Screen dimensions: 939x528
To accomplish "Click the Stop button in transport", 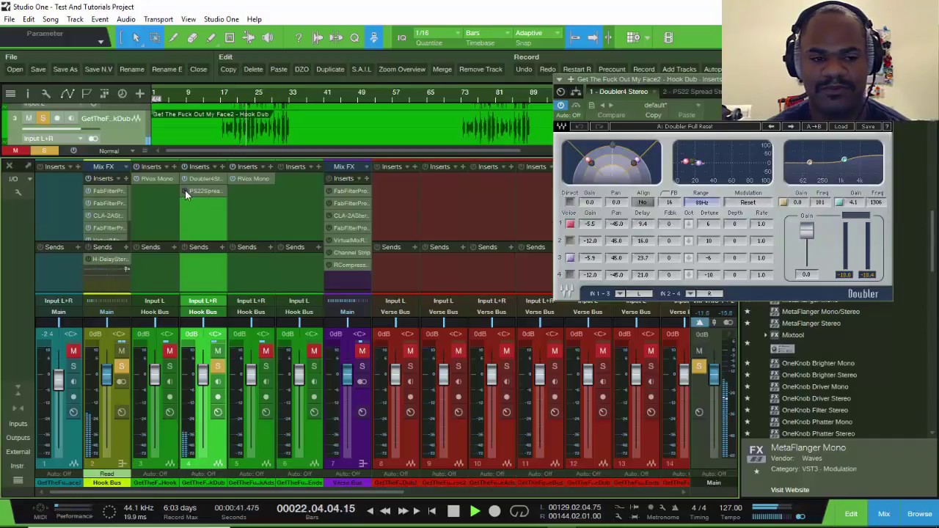I will 453,511.
